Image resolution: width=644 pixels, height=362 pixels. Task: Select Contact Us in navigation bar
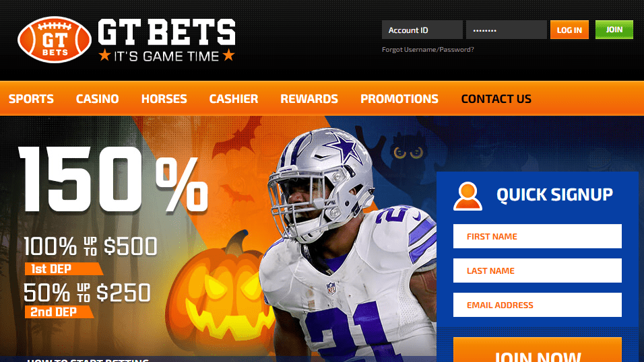click(496, 99)
